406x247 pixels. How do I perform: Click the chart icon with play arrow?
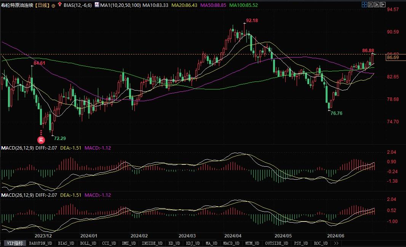coord(377,5)
